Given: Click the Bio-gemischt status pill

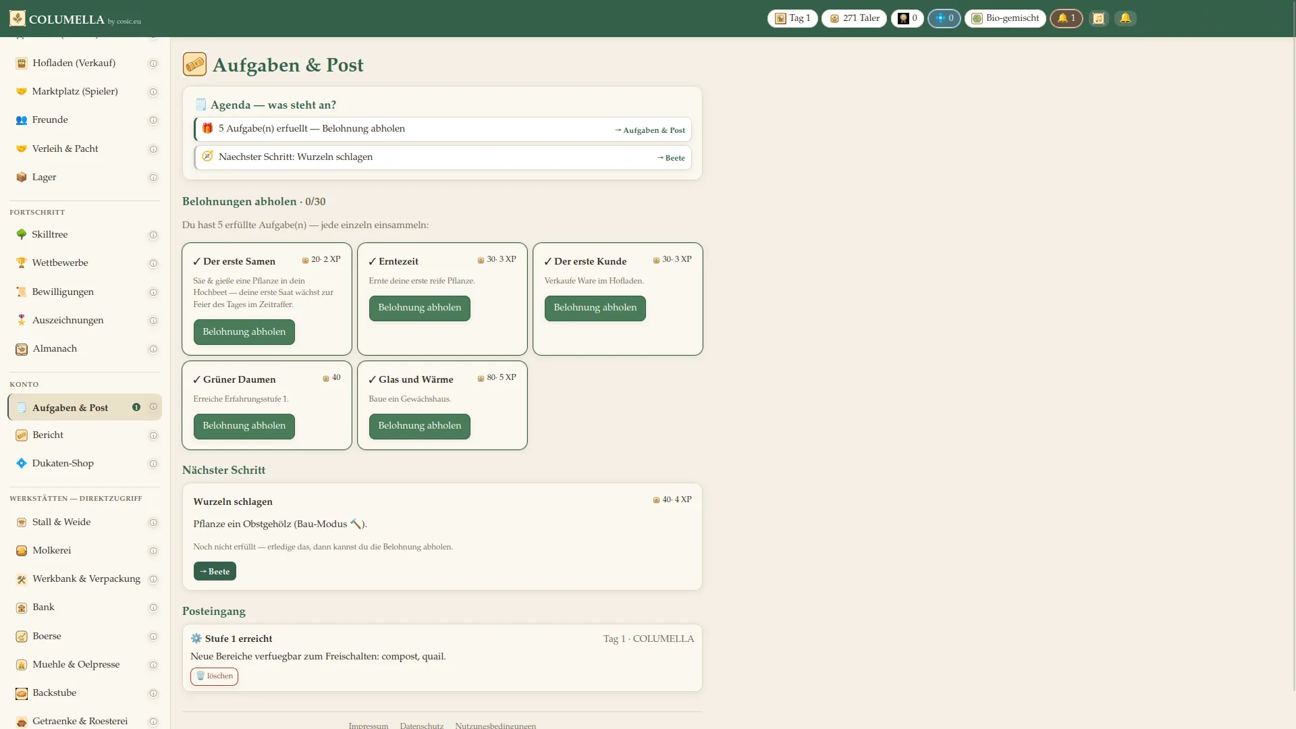Looking at the screenshot, I should [1005, 18].
